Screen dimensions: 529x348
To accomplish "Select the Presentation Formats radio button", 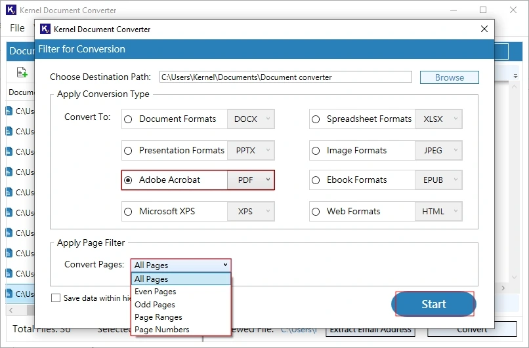I will tap(128, 151).
